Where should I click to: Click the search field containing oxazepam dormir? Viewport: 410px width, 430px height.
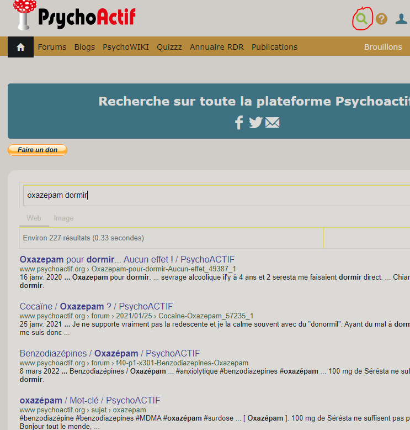[x=215, y=195]
